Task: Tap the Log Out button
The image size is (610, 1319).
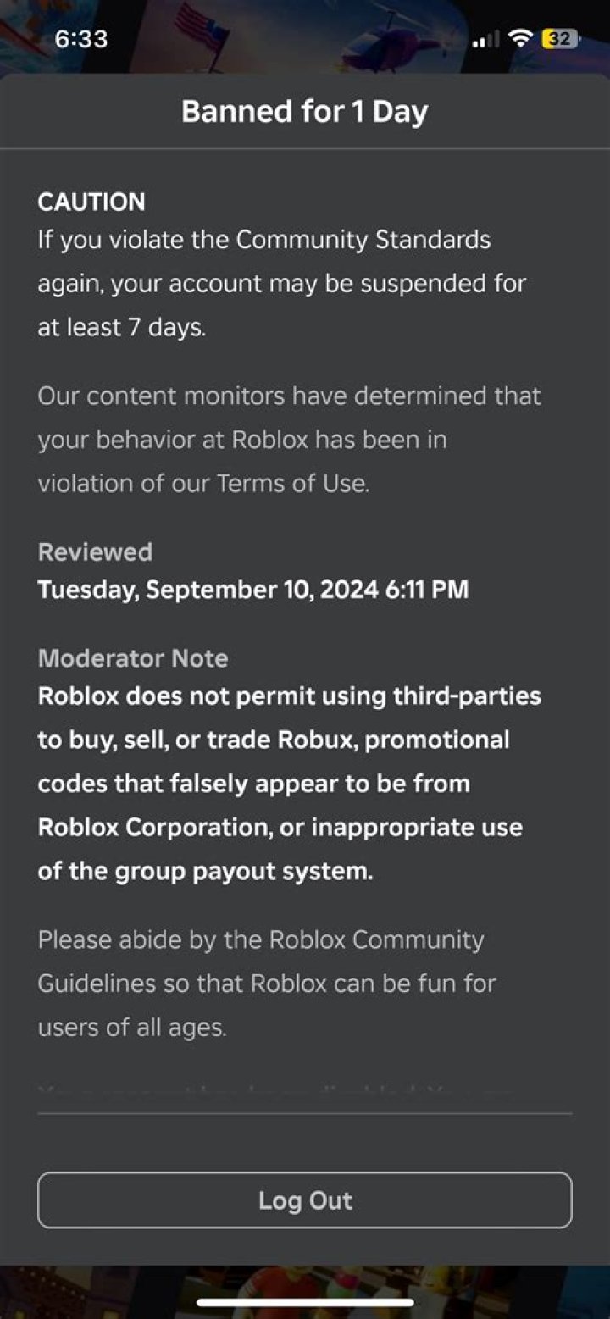Action: 305,1200
